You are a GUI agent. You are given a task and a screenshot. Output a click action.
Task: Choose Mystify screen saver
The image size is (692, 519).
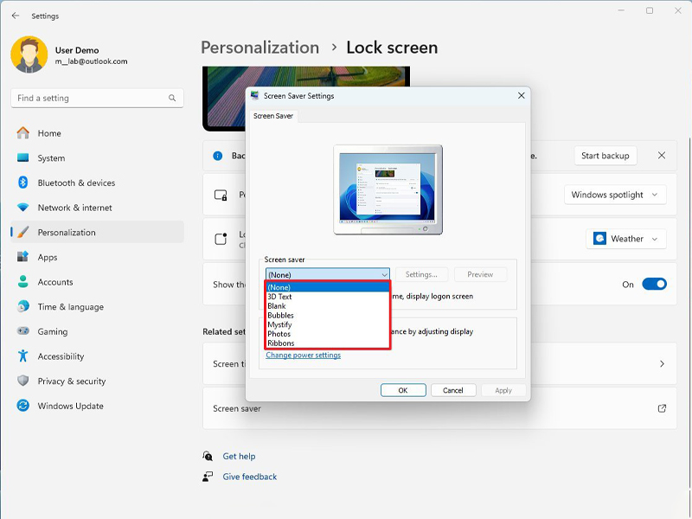[x=328, y=324]
